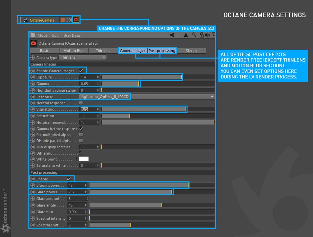Toggle the Pre-multiplied alpha checkbox
The image size is (313, 237).
pos(81,135)
